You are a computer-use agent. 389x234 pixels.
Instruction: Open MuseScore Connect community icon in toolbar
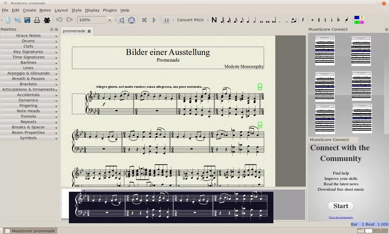pyautogui.click(x=47, y=20)
